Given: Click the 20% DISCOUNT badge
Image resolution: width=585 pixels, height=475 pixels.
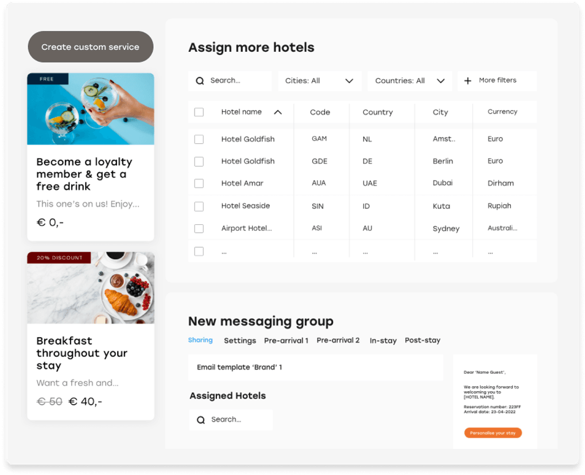Looking at the screenshot, I should [x=59, y=258].
